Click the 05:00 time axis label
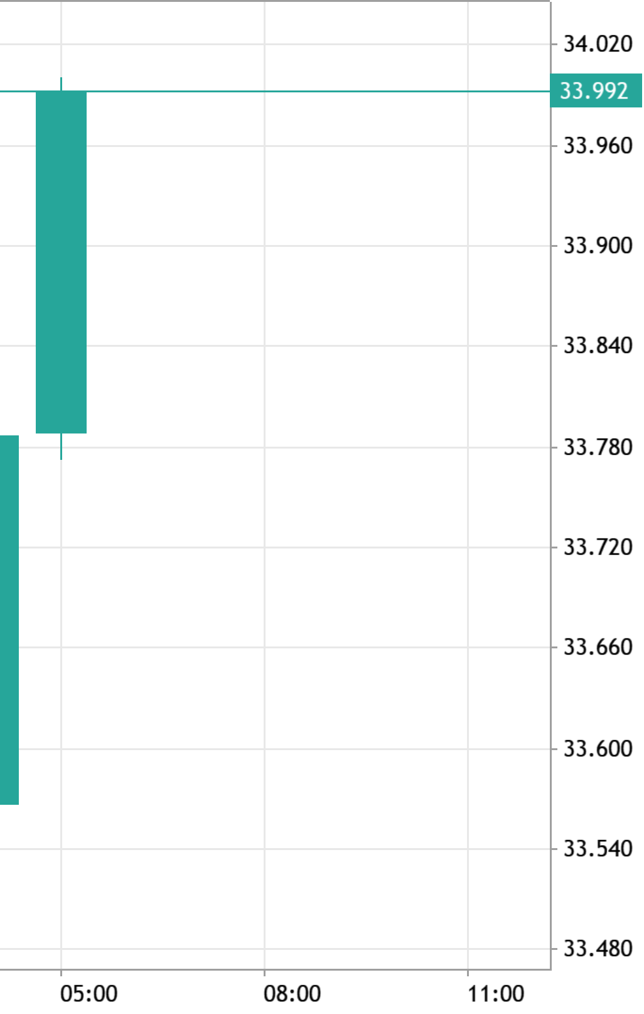Viewport: 644px width, 1014px height. (x=89, y=994)
